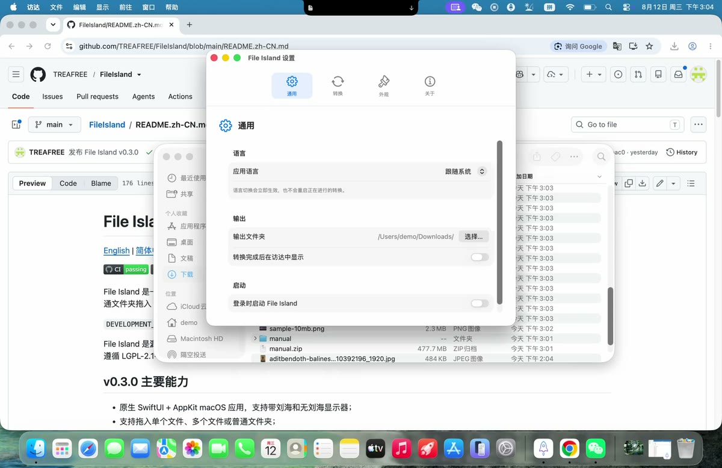Click the output folder path /Users/demo/Downloads/
Viewport: 722px width, 468px height.
point(416,237)
